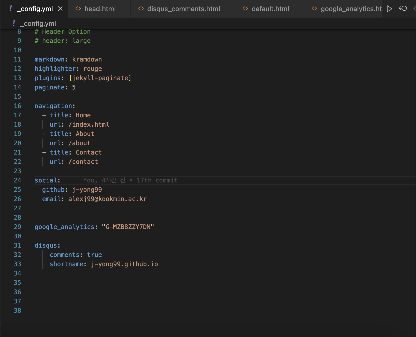The width and height of the screenshot is (416, 337).
Task: Close the _config.yml tab
Action: click(60, 9)
